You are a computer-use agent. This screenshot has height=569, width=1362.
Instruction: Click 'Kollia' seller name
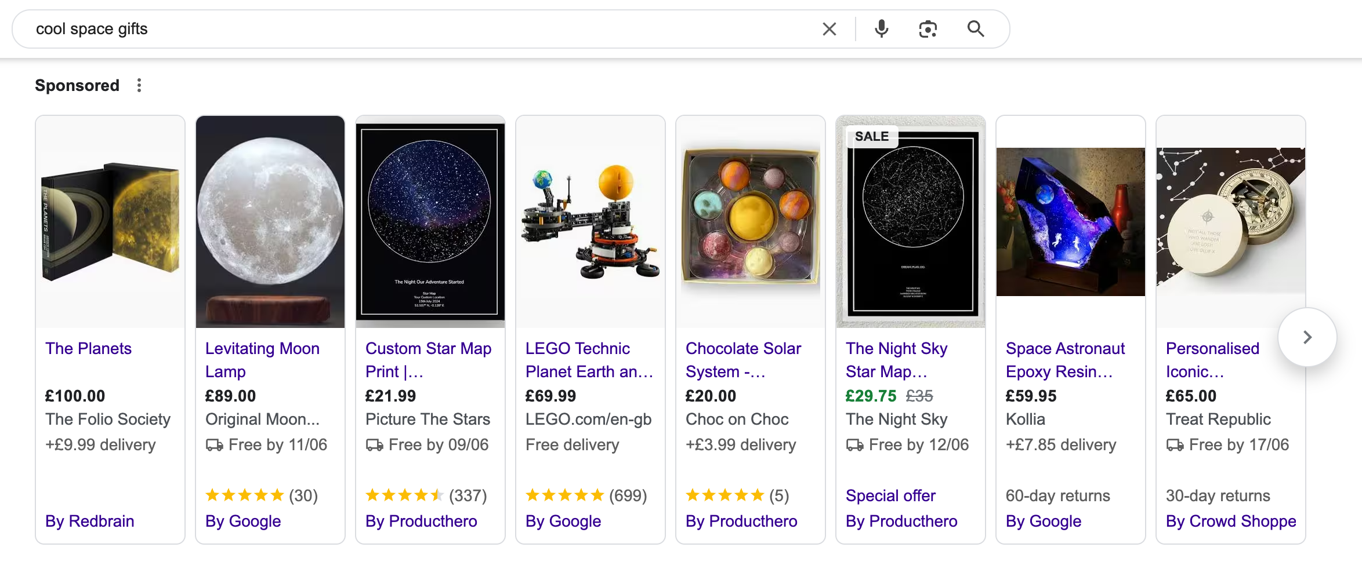point(1026,419)
